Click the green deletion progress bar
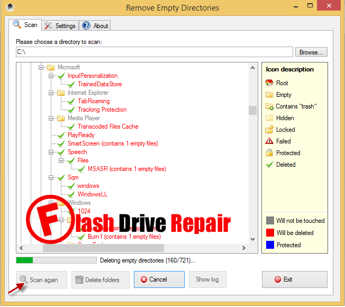The height and width of the screenshot is (307, 345). point(56,260)
